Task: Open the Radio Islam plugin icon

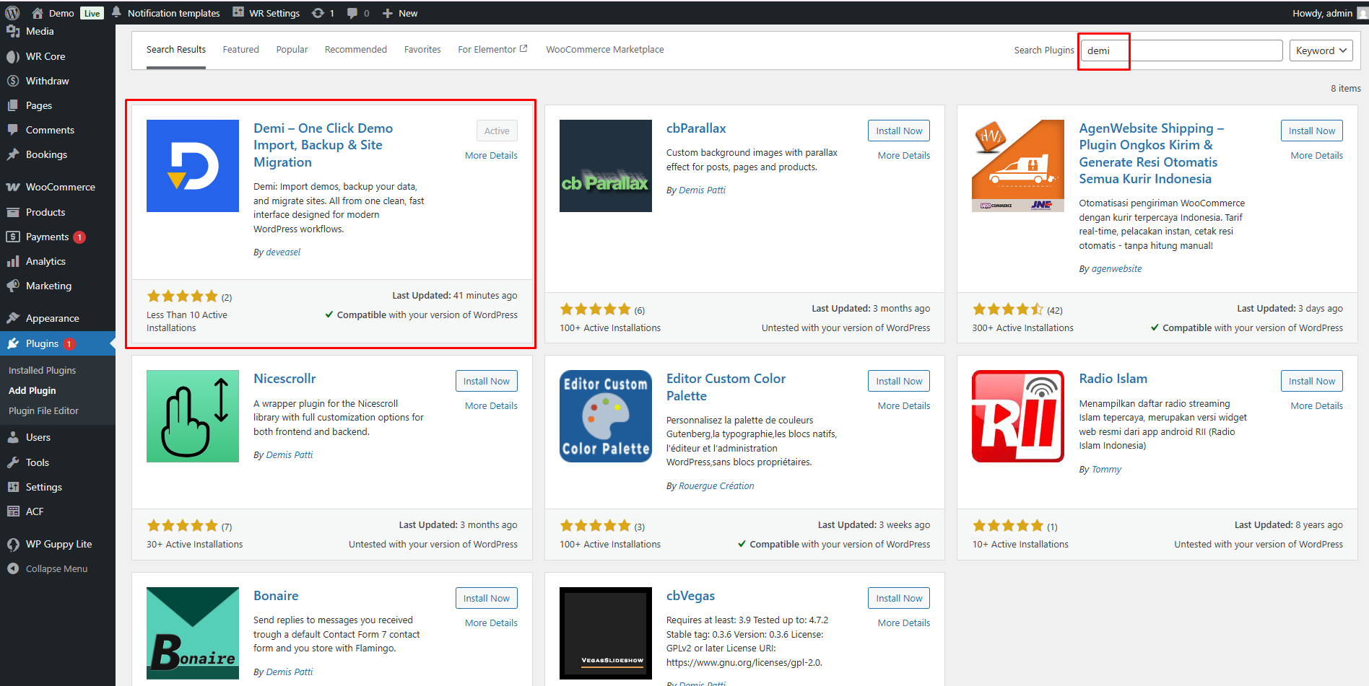Action: 1017,416
